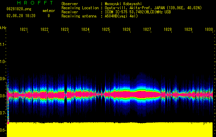
Task: Click the 1828 time axis marker
Action: pyautogui.click(x=168, y=29)
